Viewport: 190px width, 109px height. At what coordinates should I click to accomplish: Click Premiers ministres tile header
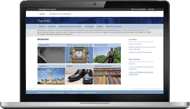107,45
